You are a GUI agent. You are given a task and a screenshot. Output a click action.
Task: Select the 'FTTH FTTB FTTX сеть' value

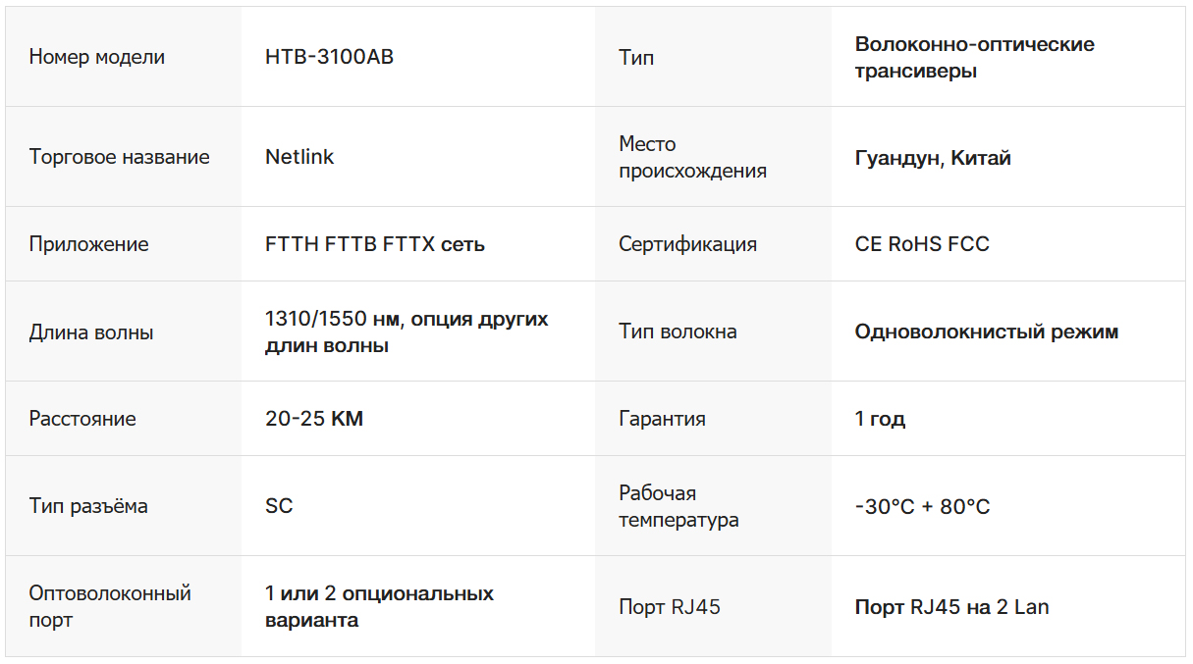click(x=374, y=244)
